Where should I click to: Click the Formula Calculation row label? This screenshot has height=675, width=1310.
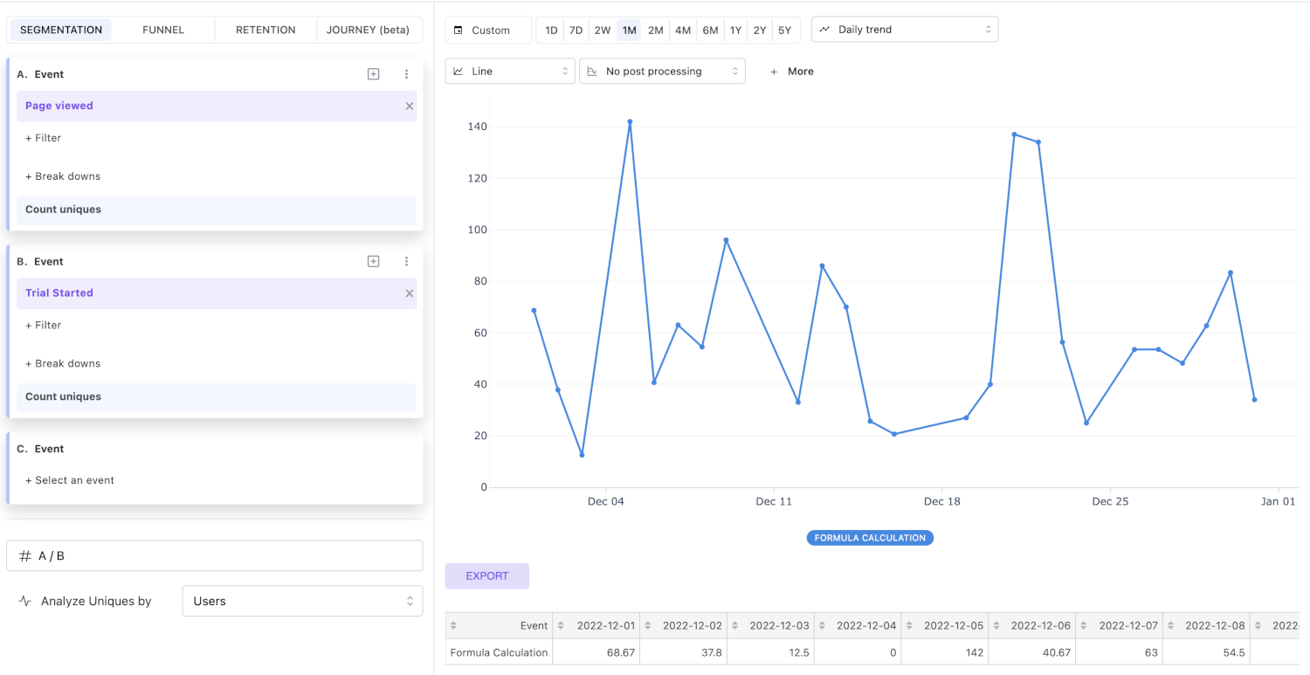tap(499, 652)
